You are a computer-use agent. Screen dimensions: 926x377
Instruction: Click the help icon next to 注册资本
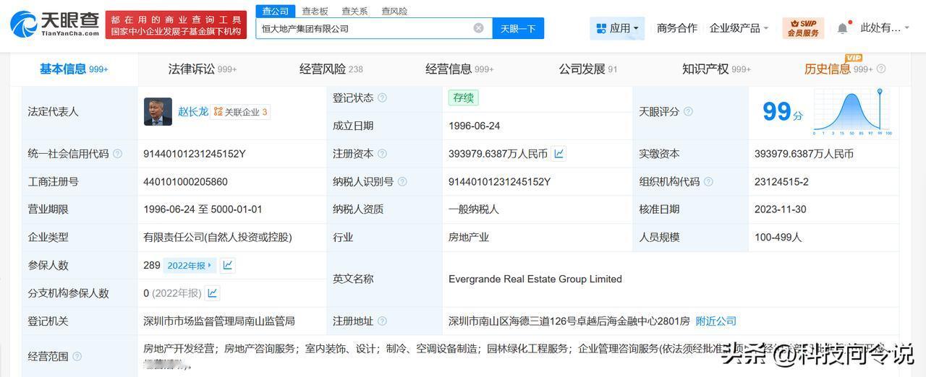click(x=382, y=154)
